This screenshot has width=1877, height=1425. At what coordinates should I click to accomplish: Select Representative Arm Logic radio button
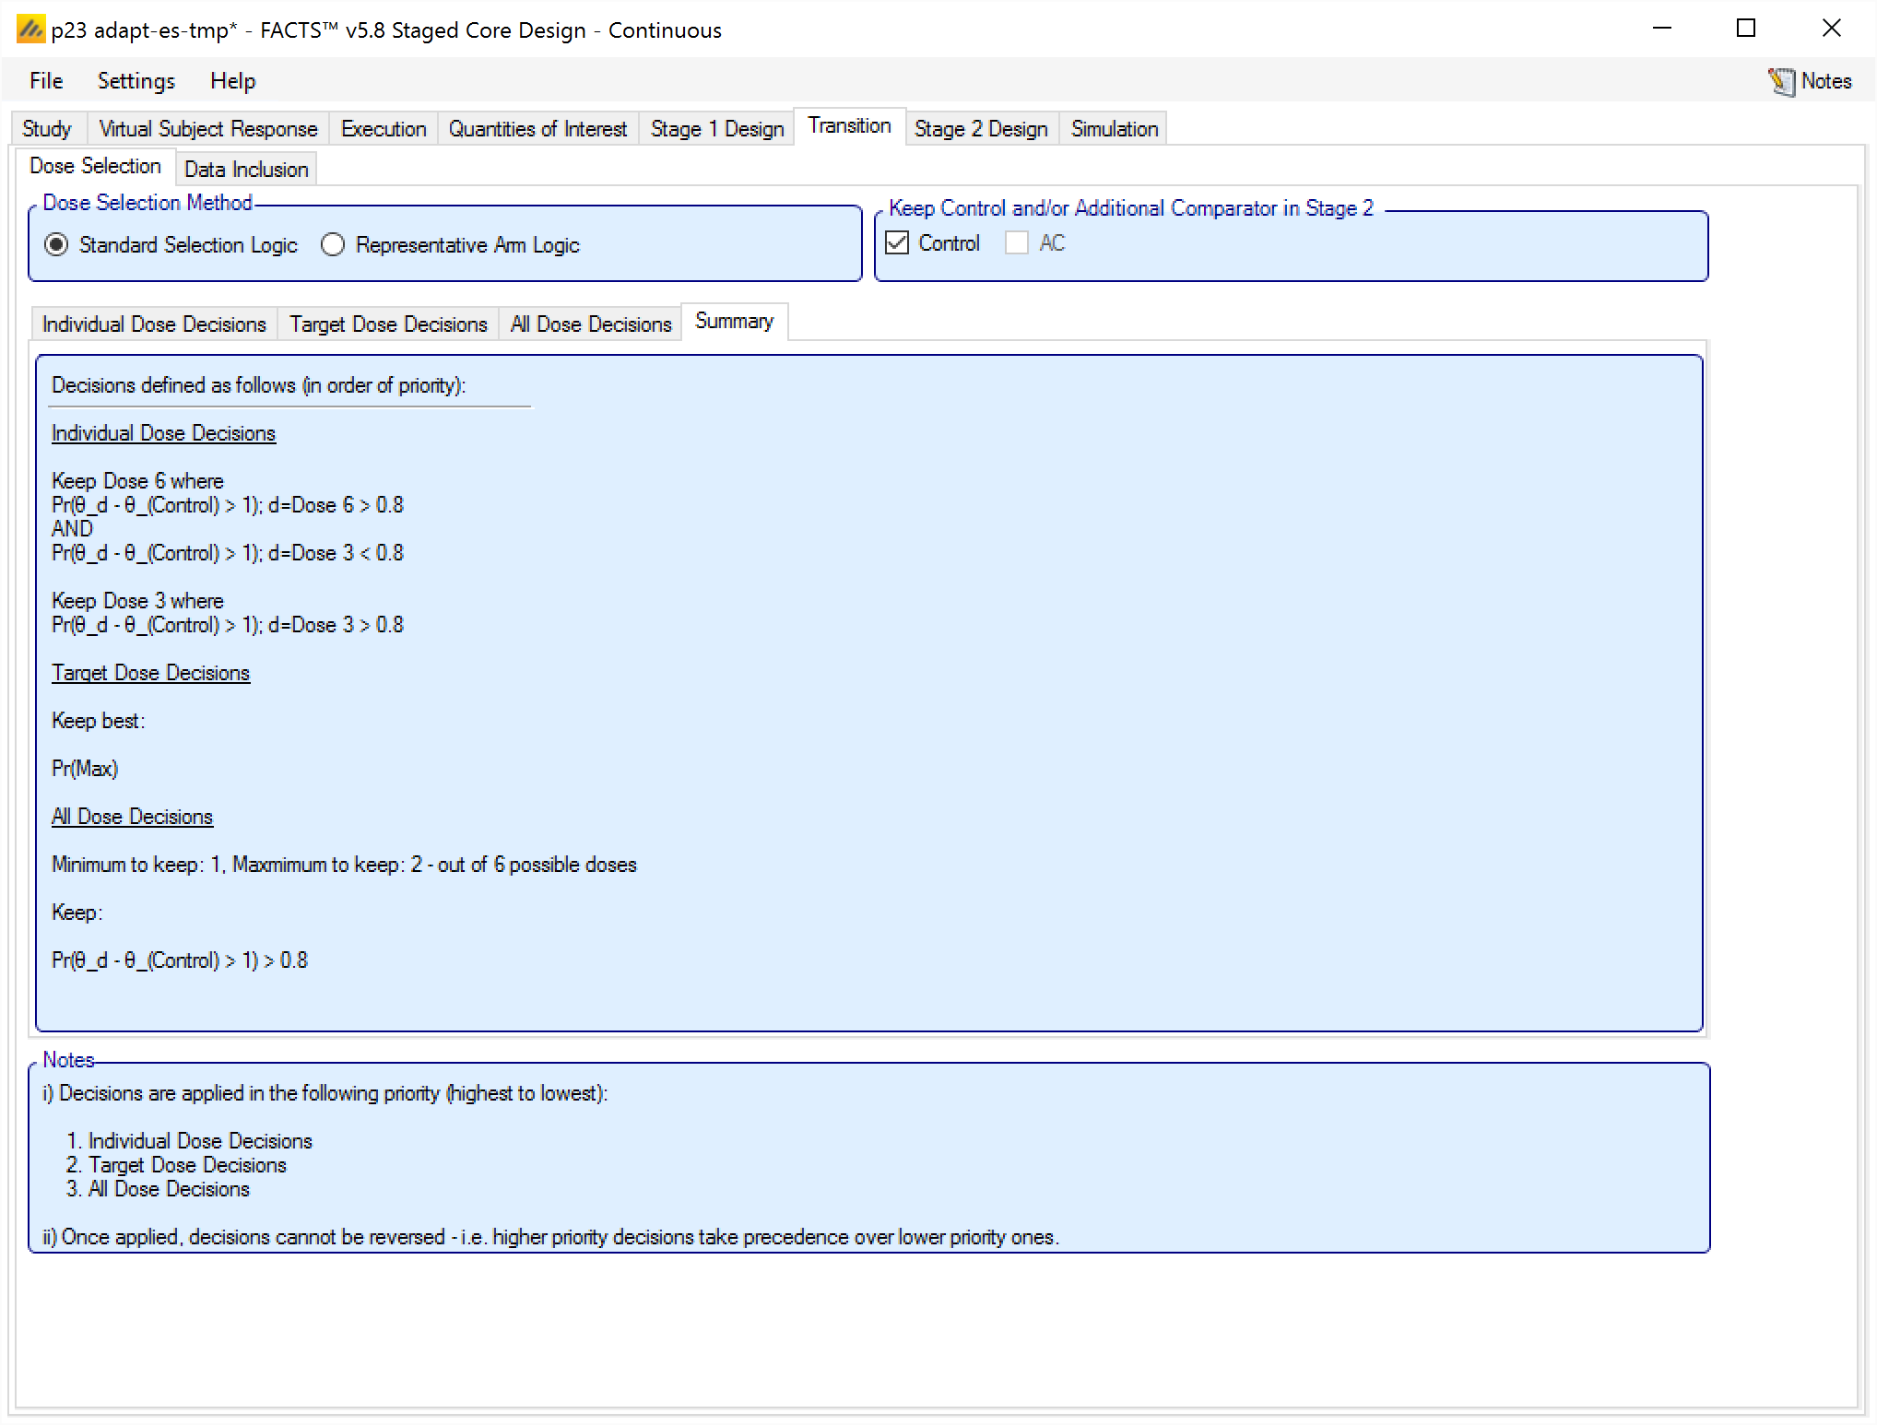click(333, 245)
